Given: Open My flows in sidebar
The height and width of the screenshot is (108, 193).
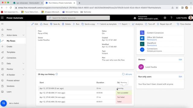Looking at the screenshot, I should point(11,41).
